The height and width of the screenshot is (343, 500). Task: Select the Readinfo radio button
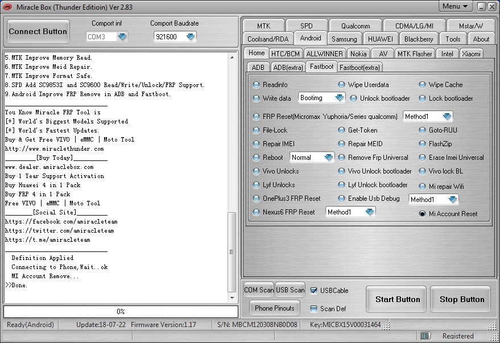tap(256, 85)
